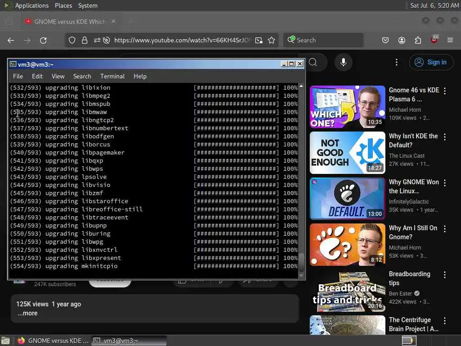Image resolution: width=461 pixels, height=346 pixels.
Task: Open Why Am I Still On Gnome title
Action: (413, 232)
